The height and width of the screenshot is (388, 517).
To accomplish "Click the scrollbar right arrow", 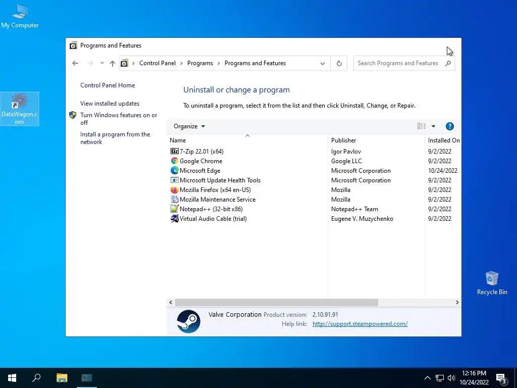I will [x=457, y=302].
